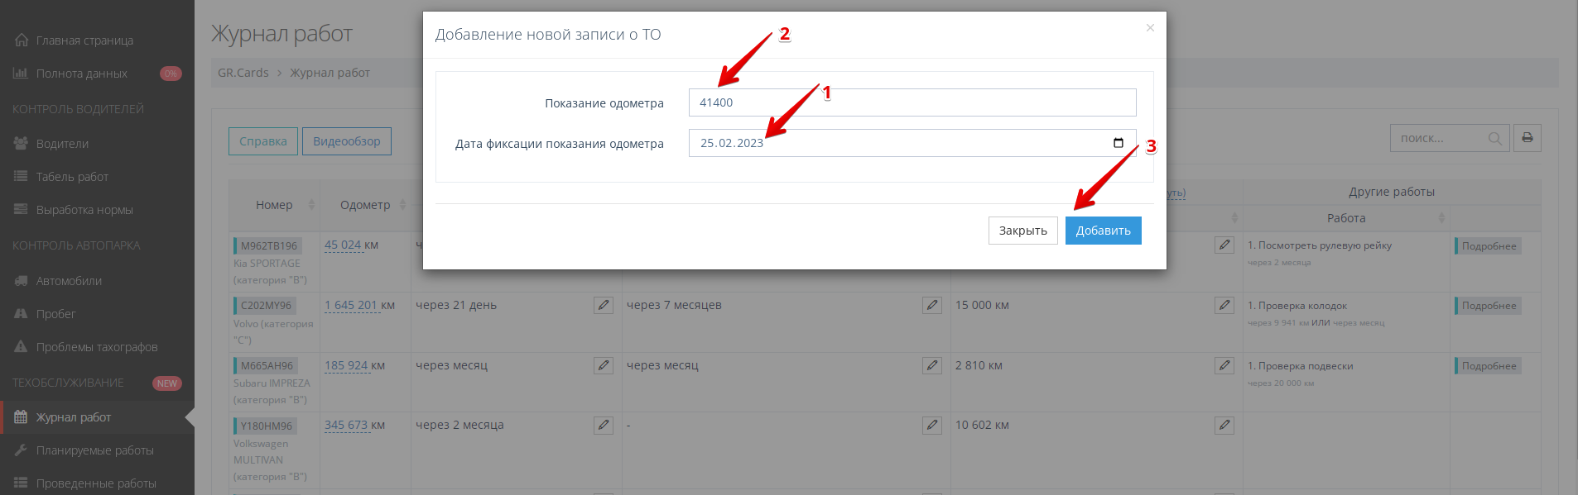Click edit pencil in the C202MY96 'через 21 день' cell
Image resolution: width=1578 pixels, height=495 pixels.
click(604, 306)
